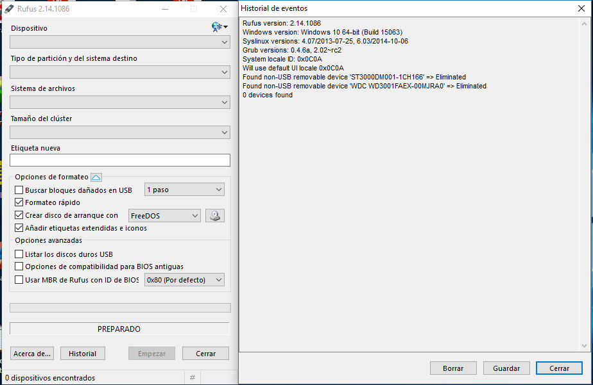593x385 pixels.
Task: Click the Historial button
Action: tap(82, 354)
